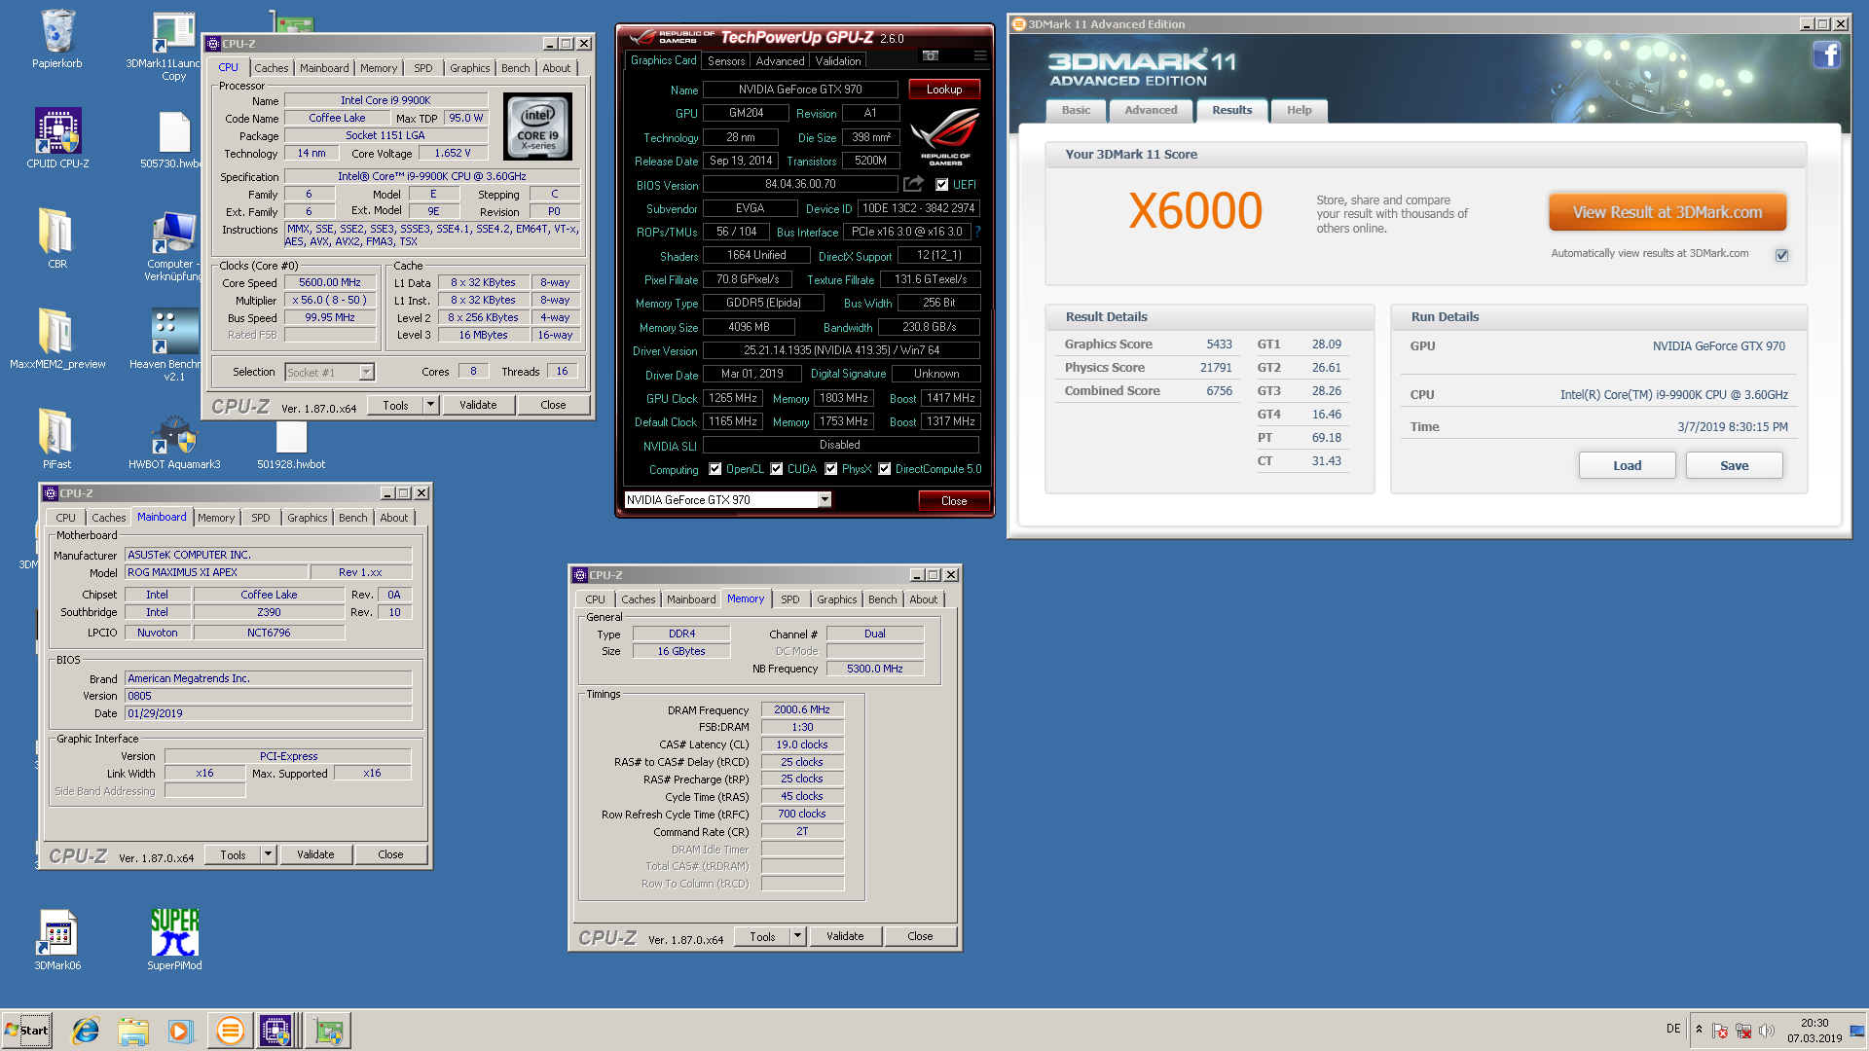This screenshot has height=1051, width=1869.
Task: Open the Advanced tab in GPU-Z
Action: 780,60
